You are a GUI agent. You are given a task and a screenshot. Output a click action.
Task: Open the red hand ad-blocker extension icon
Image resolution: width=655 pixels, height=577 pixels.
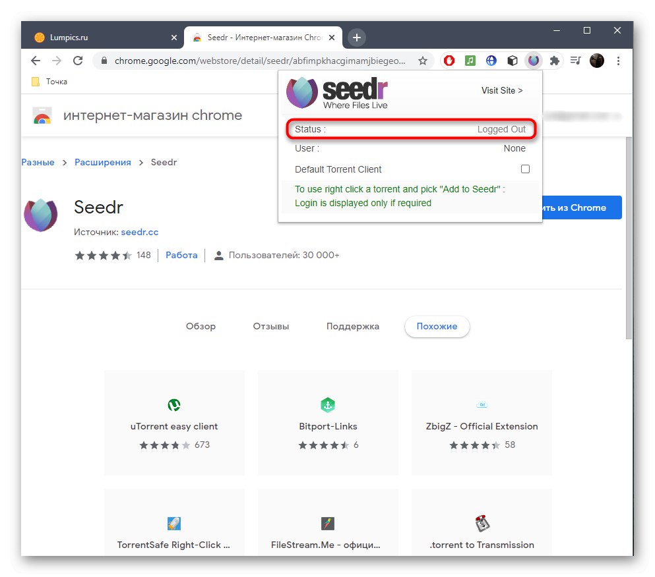coord(450,60)
